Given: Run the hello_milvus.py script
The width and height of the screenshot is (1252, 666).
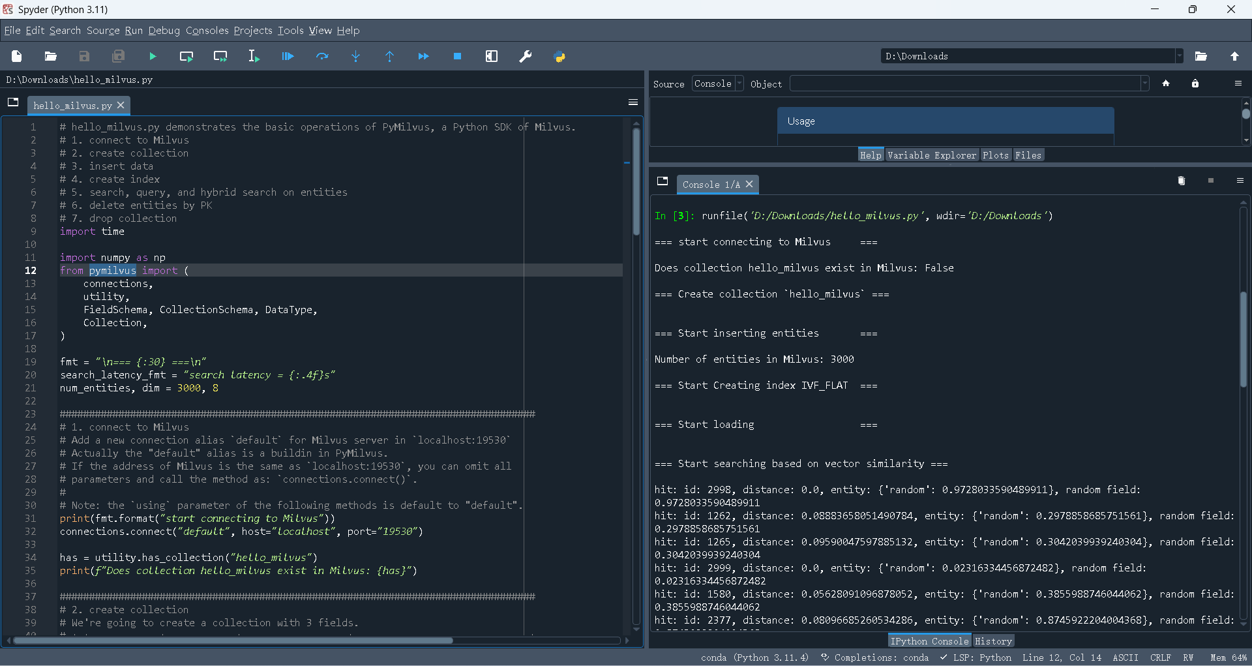Looking at the screenshot, I should pos(152,56).
